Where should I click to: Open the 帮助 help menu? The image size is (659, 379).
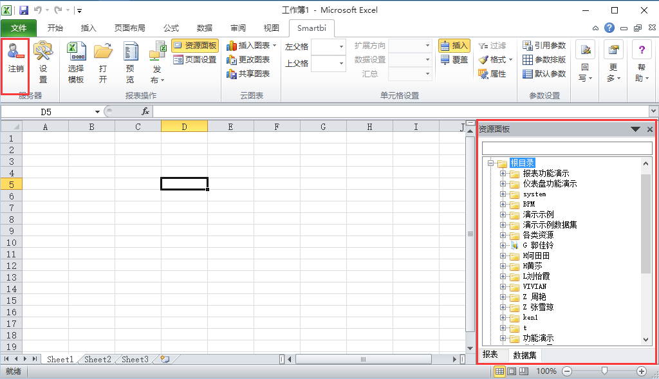(x=642, y=62)
